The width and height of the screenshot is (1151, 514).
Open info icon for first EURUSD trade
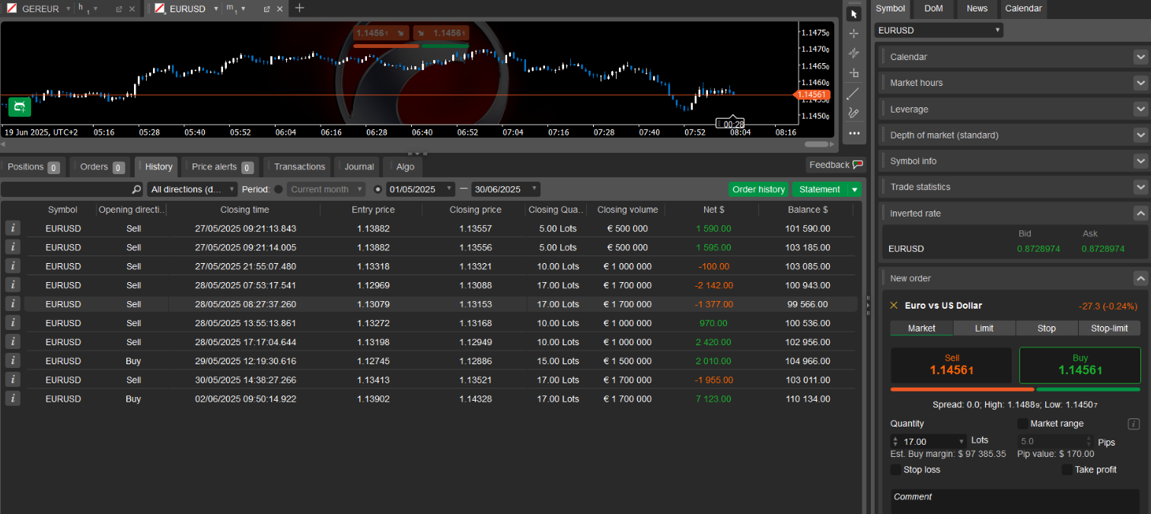13,228
